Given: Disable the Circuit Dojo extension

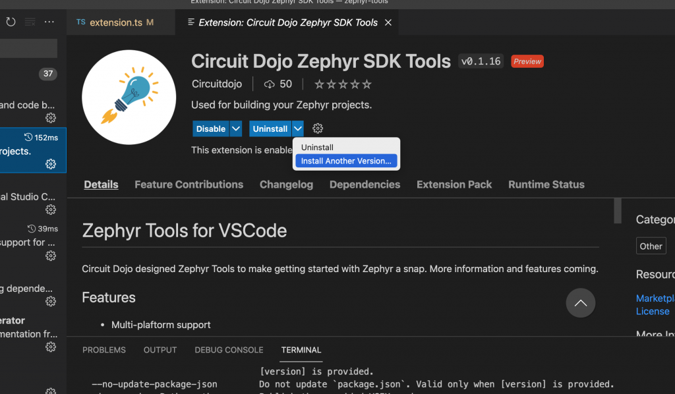Looking at the screenshot, I should (210, 128).
